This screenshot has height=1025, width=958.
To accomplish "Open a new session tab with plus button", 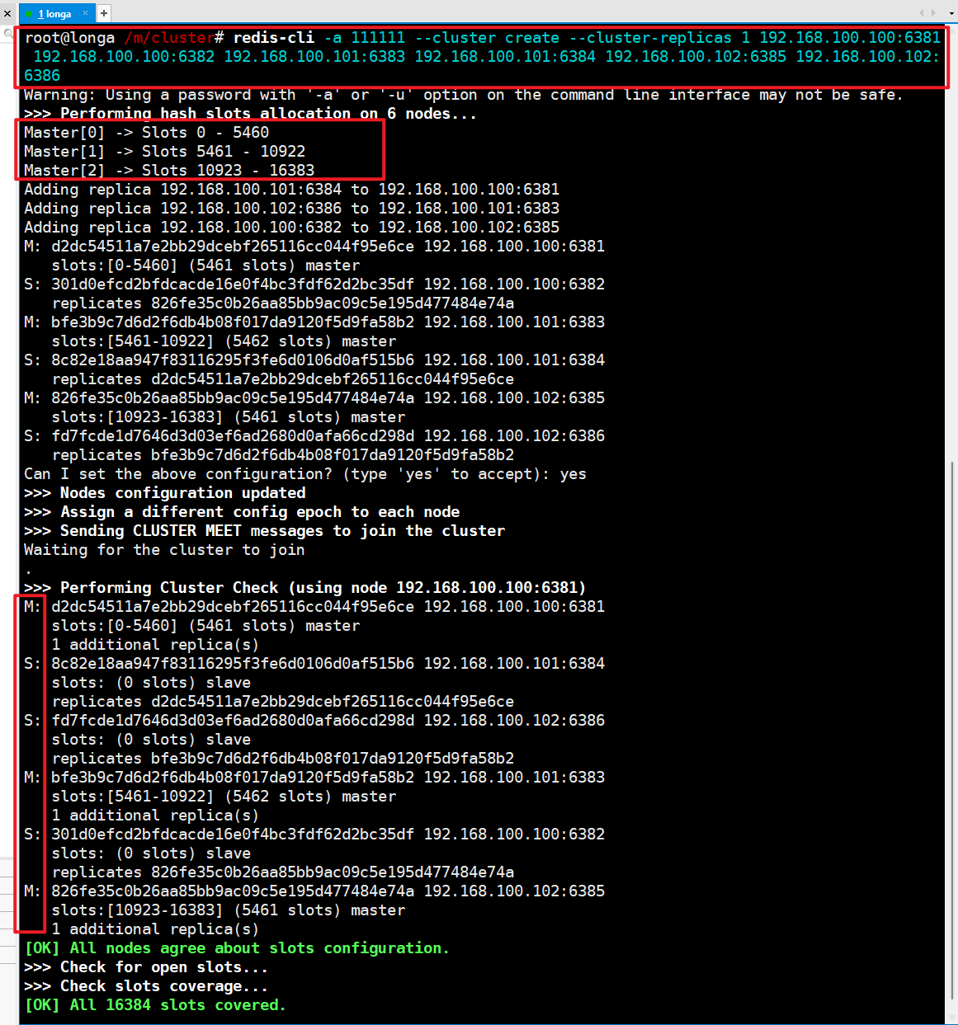I will click(x=104, y=13).
